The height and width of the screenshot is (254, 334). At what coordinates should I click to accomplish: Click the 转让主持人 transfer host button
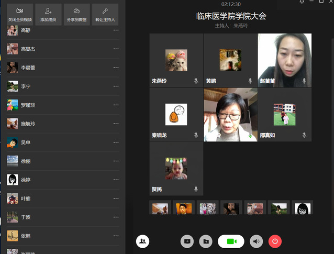[105, 15]
